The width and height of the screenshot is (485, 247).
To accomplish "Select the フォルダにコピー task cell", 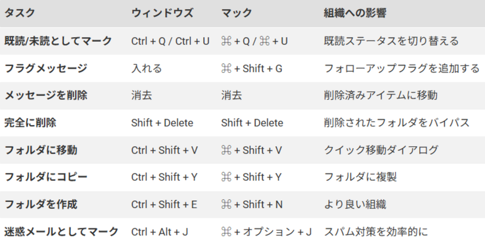I will tap(45, 177).
